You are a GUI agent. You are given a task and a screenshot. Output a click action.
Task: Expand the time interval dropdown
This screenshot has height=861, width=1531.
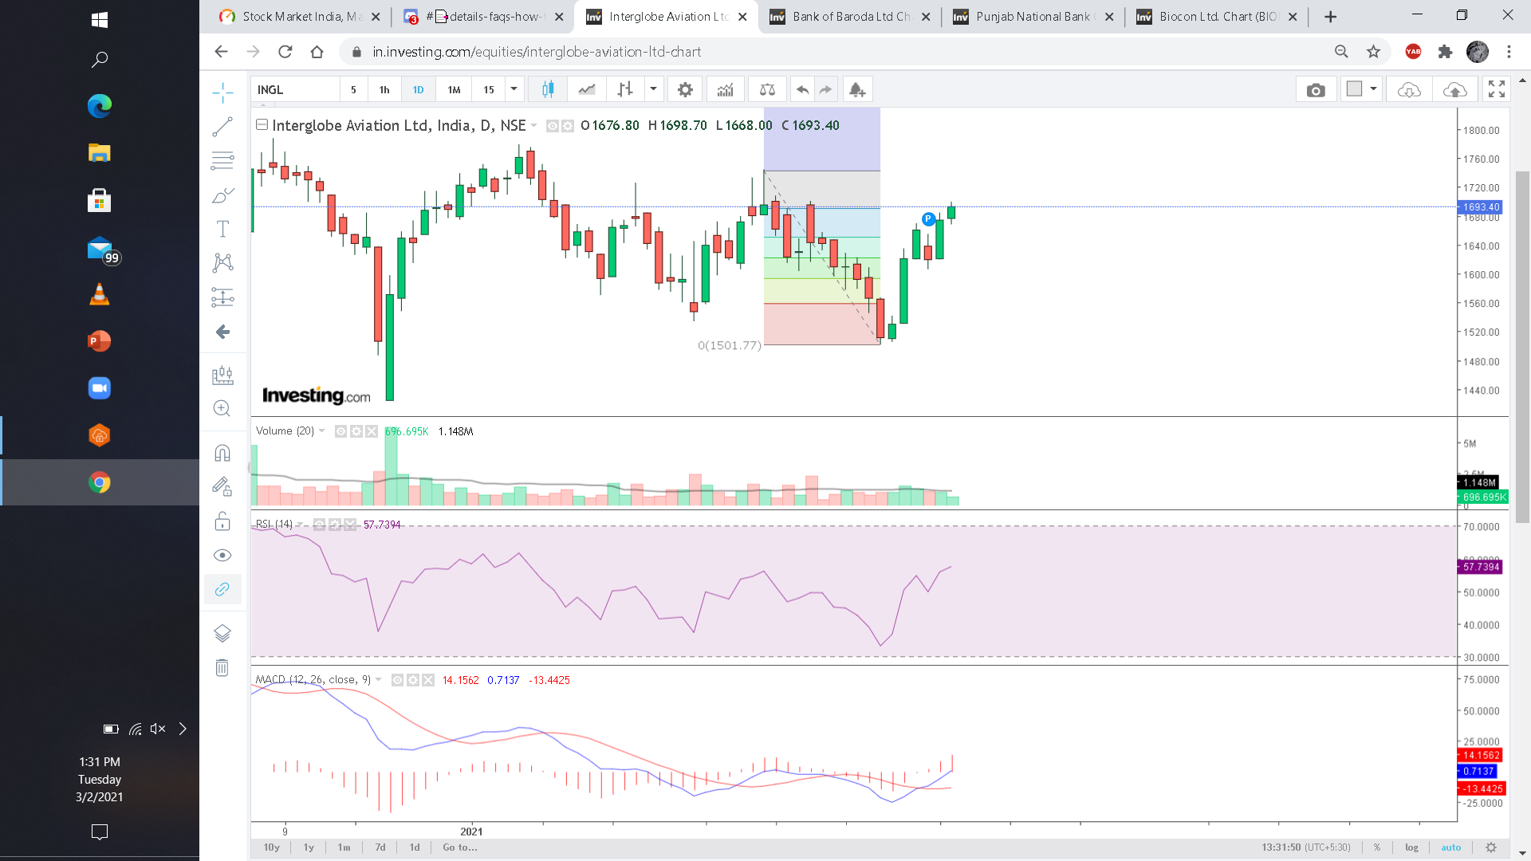pyautogui.click(x=514, y=89)
